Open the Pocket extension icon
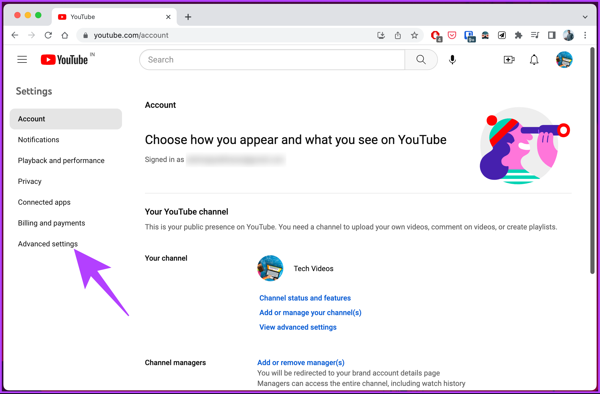 (x=452, y=35)
